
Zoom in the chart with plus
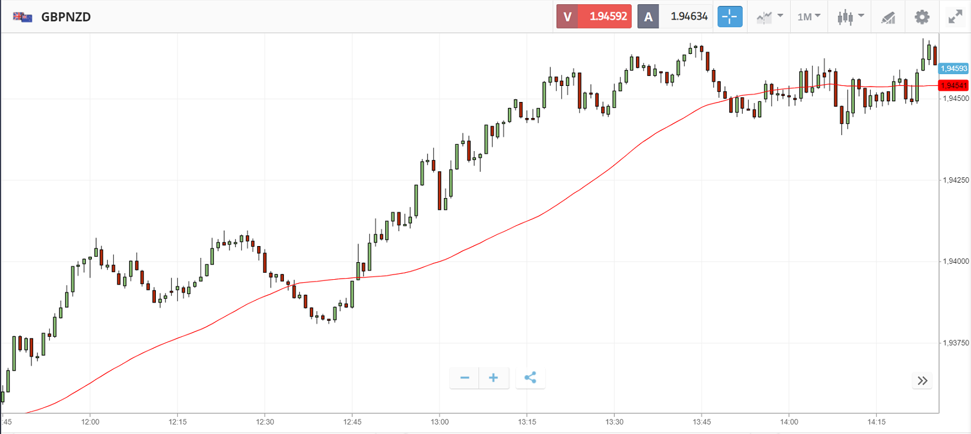tap(493, 378)
